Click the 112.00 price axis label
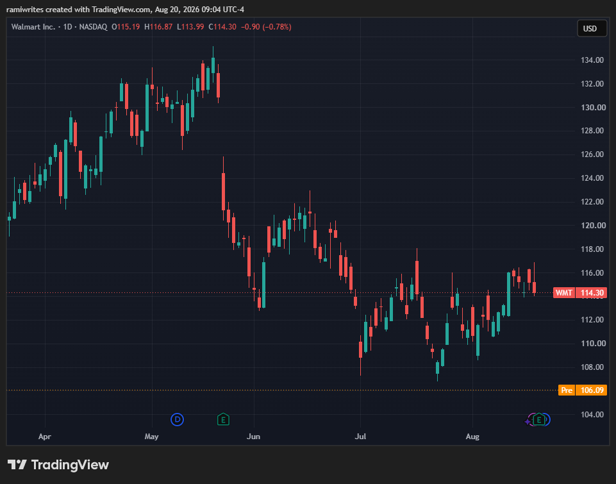 [x=592, y=320]
